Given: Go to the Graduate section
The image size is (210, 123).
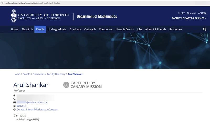Looking at the screenshot, I should point(75,29).
